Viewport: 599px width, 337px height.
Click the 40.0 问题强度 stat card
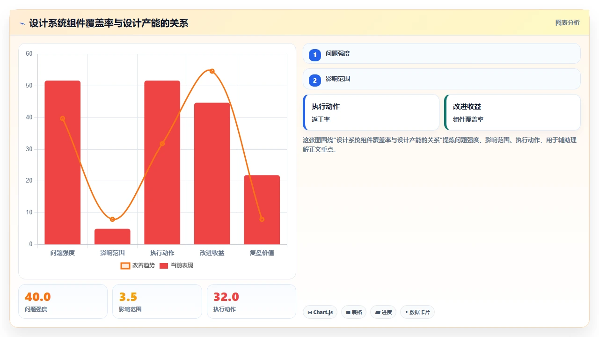pos(63,301)
